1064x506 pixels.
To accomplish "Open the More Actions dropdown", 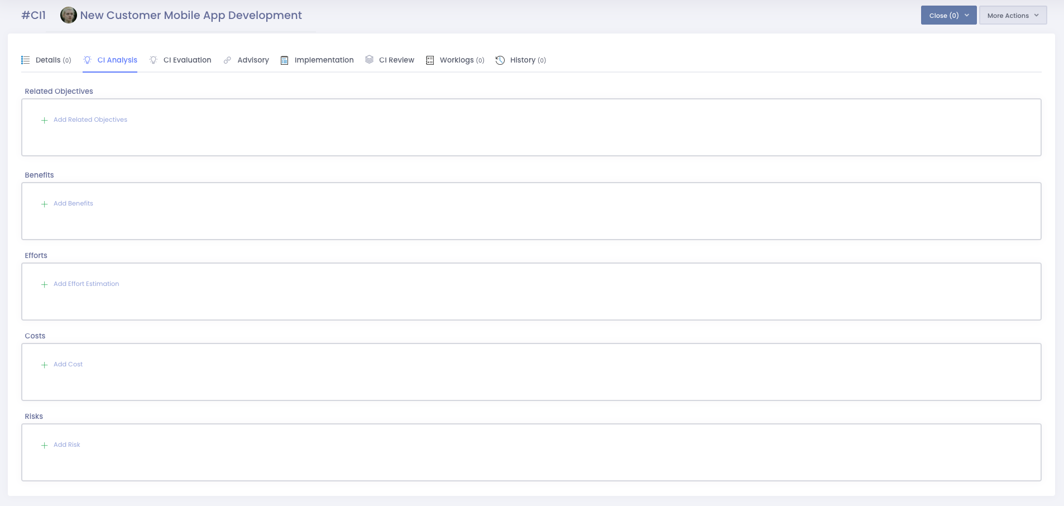I will point(1013,16).
